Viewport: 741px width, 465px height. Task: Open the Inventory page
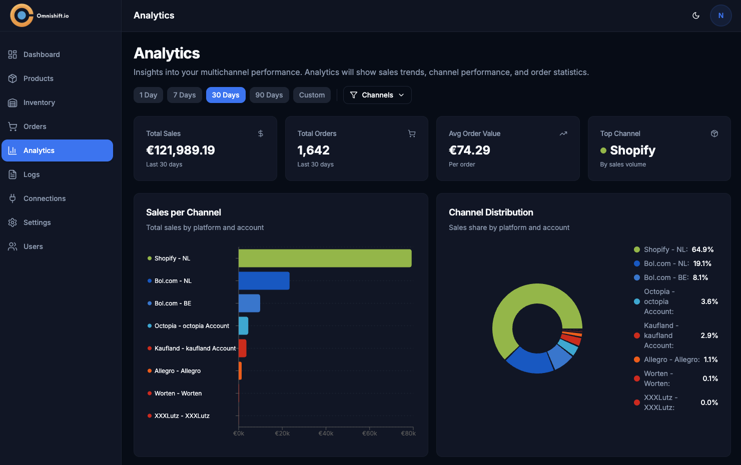tap(57, 102)
